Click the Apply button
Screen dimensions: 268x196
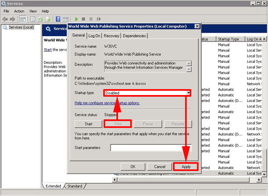point(186,167)
